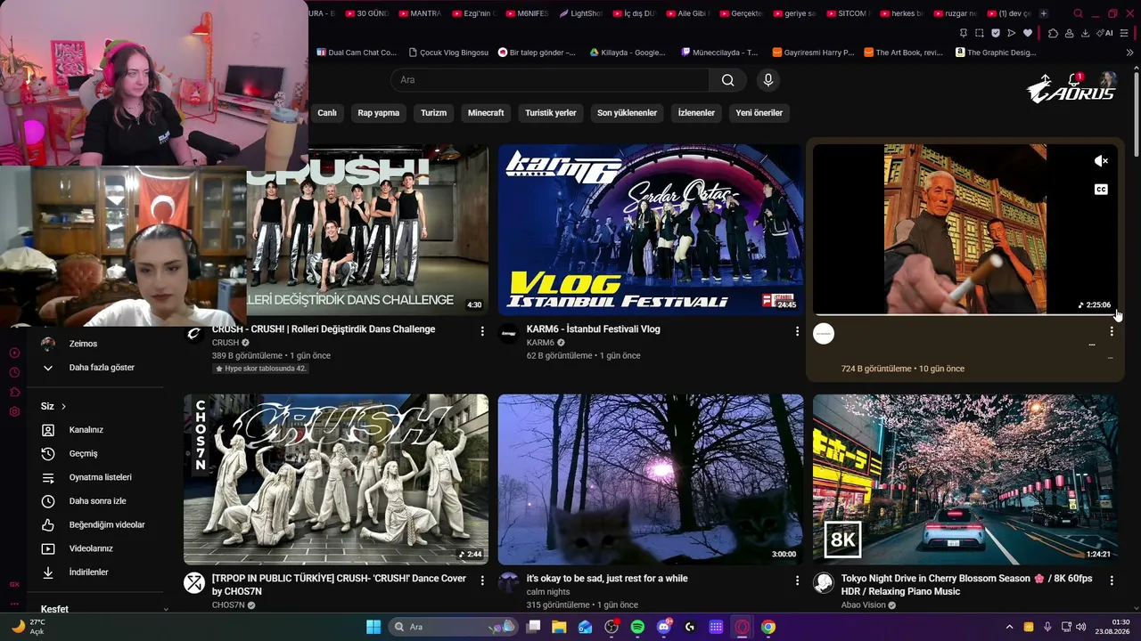Expand the Siz section chevron
This screenshot has height=641, width=1141.
[x=63, y=407]
